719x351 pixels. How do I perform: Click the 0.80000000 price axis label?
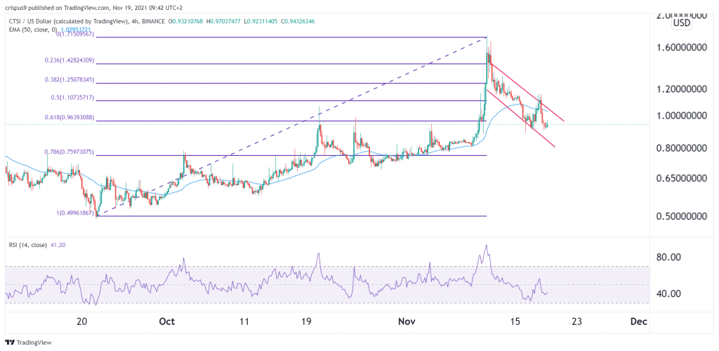[680, 148]
